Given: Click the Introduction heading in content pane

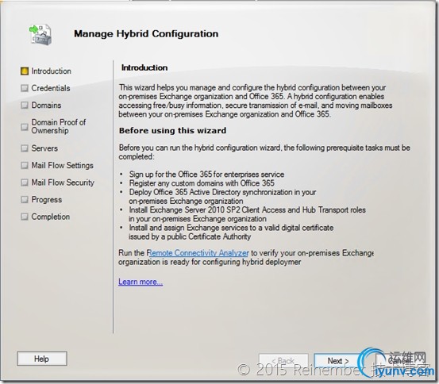Looking at the screenshot, I should pyautogui.click(x=144, y=67).
